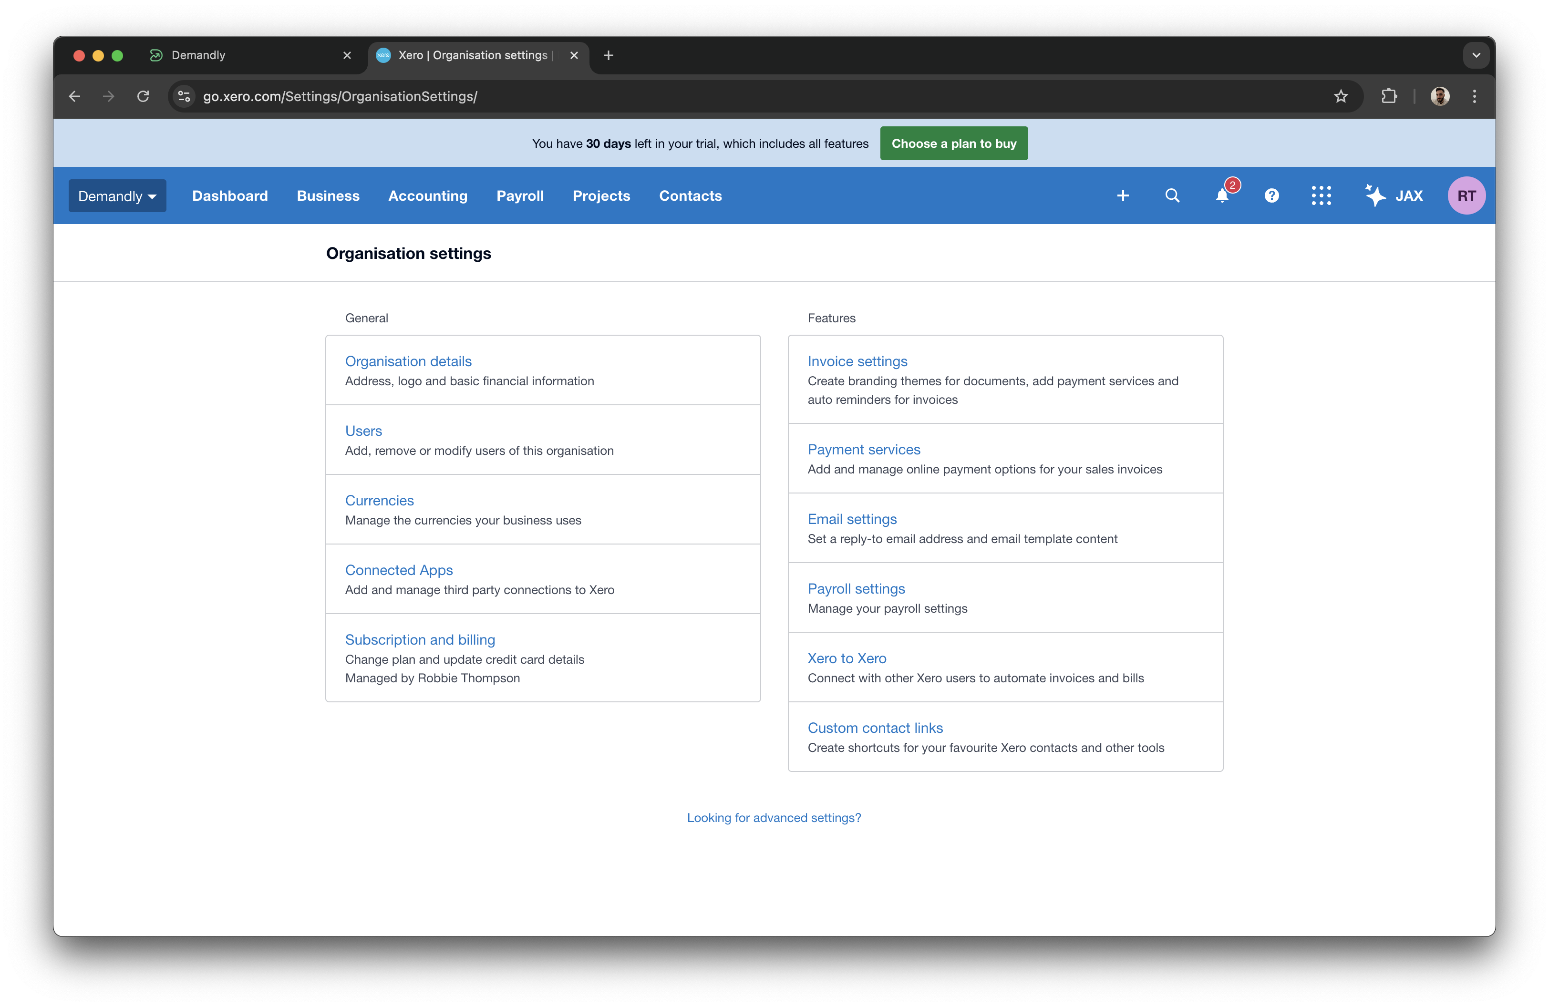Expand the chevron at top right of window

pos(1476,55)
